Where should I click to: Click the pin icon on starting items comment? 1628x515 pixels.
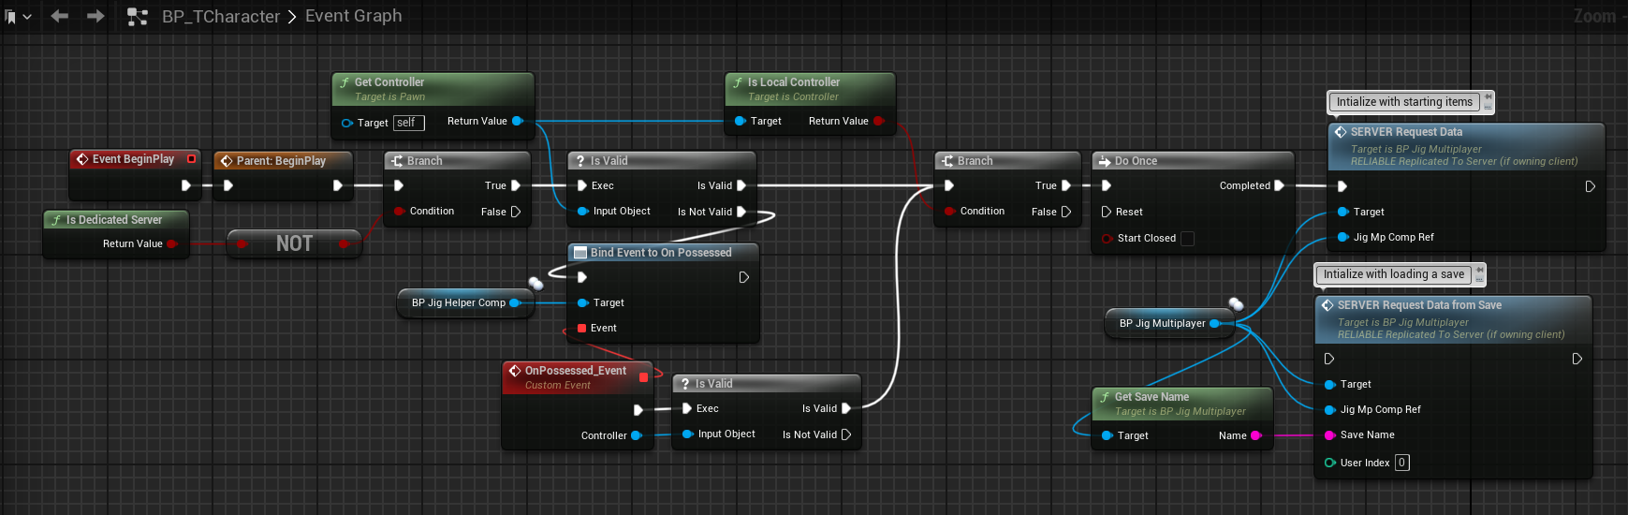point(1488,98)
